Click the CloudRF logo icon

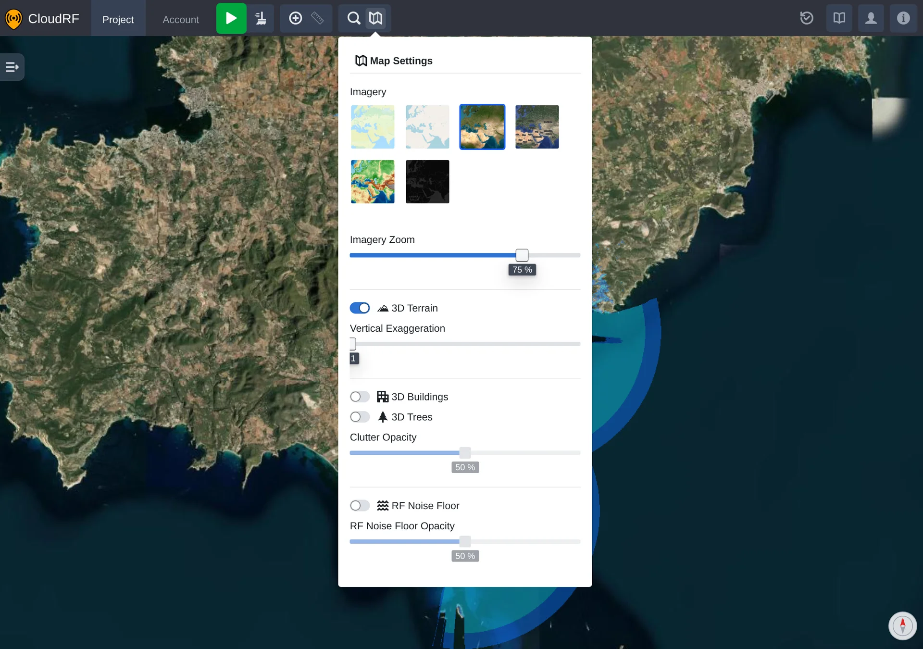(x=13, y=19)
